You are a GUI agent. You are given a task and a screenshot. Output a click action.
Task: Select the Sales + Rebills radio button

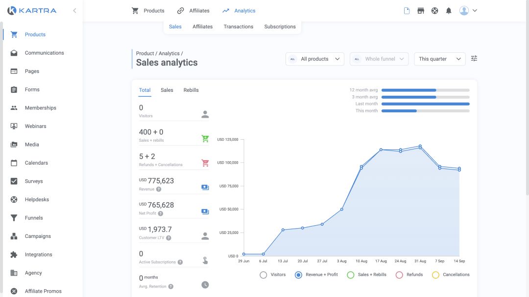coord(350,275)
